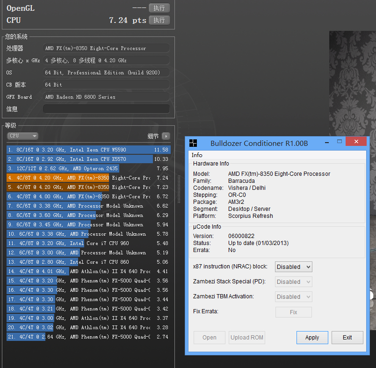Select ranking row 15 Phenom FX-5000 at 3.20 GHz
Image resolution: width=376 pixels, height=368 pixels.
click(88, 281)
